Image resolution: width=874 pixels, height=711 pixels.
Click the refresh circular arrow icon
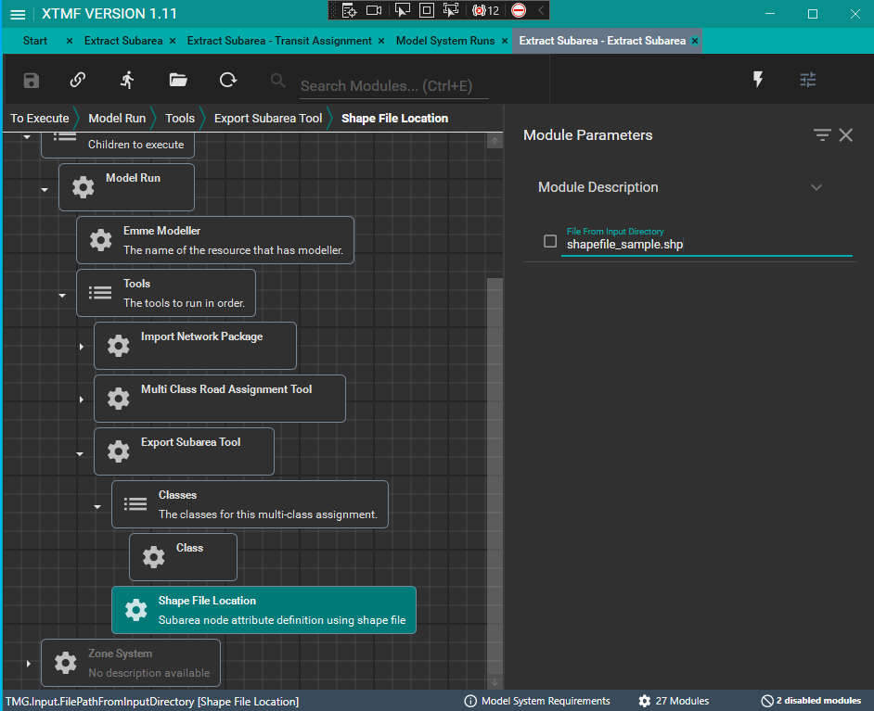coord(228,80)
